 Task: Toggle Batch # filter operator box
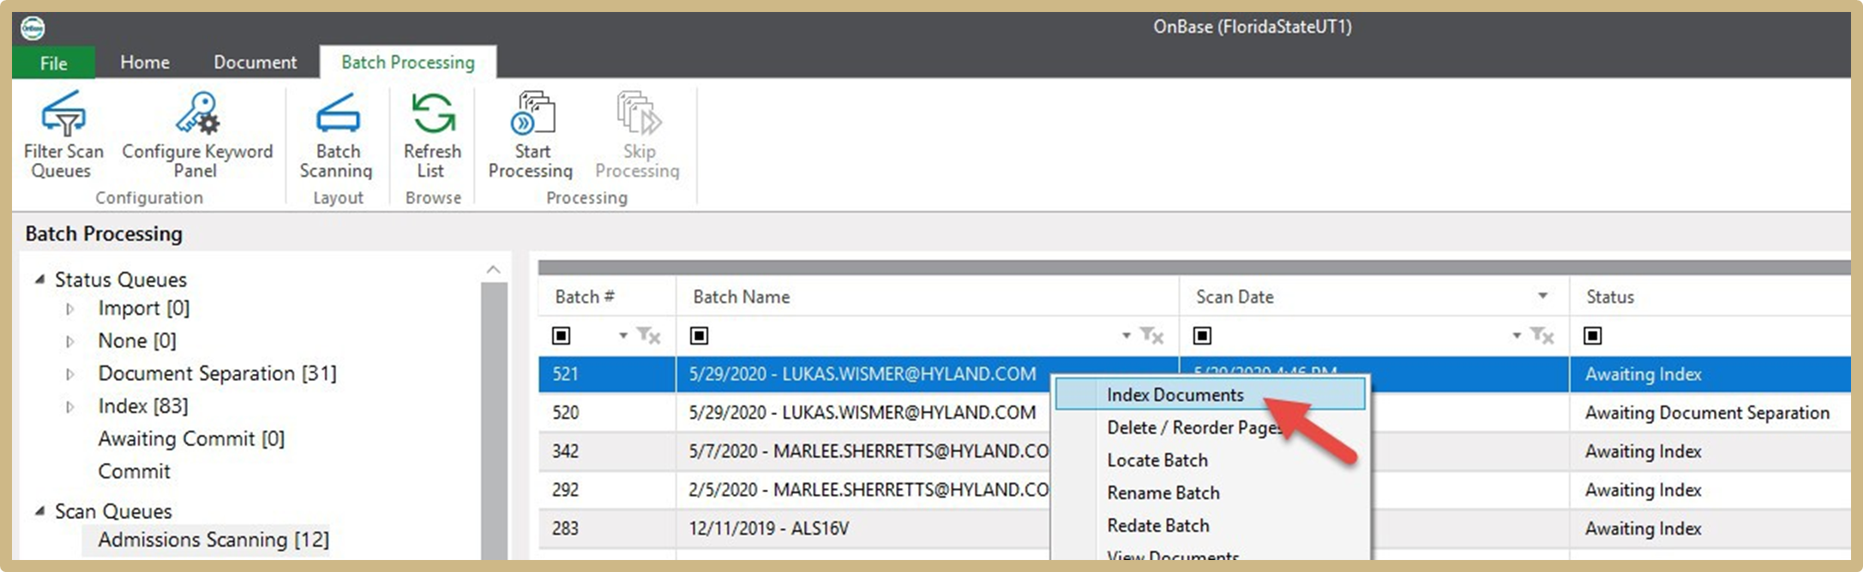pos(562,335)
